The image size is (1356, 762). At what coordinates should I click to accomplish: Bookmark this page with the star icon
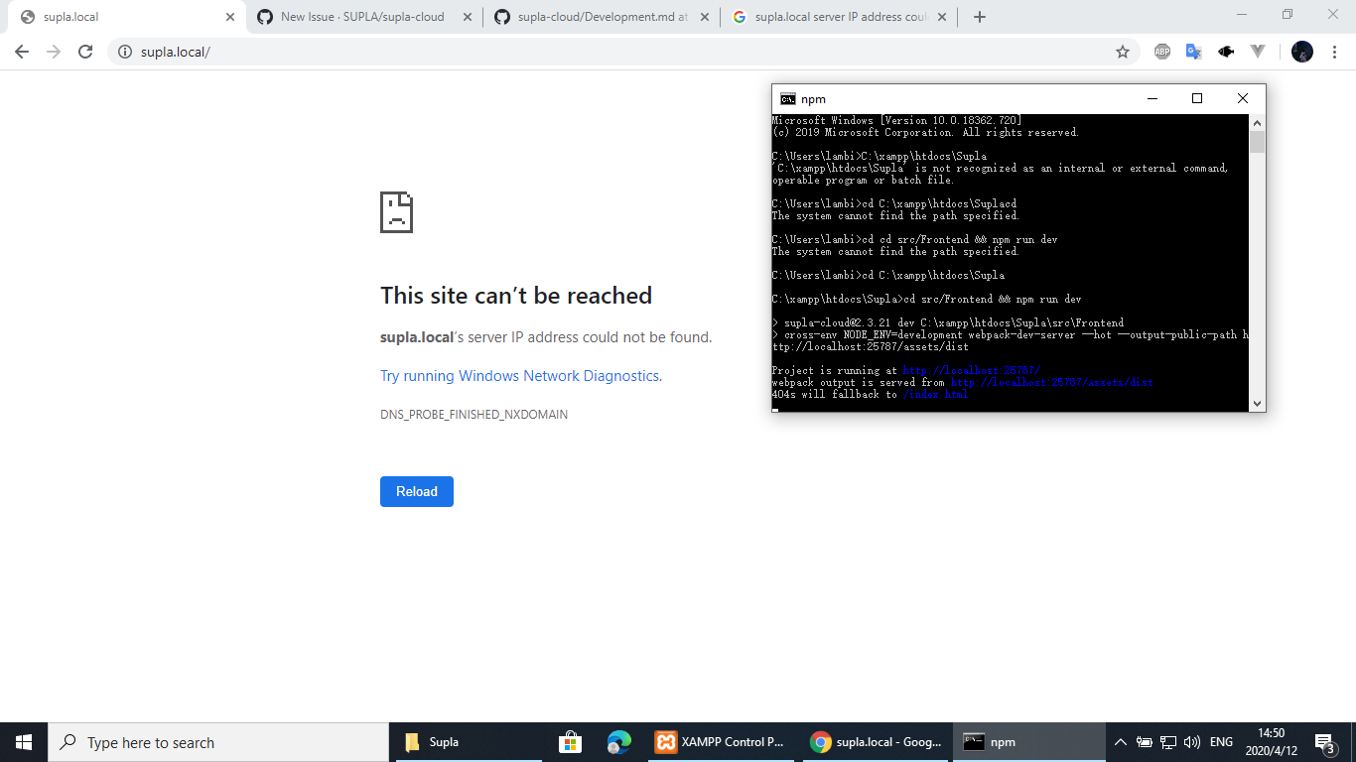coord(1123,52)
